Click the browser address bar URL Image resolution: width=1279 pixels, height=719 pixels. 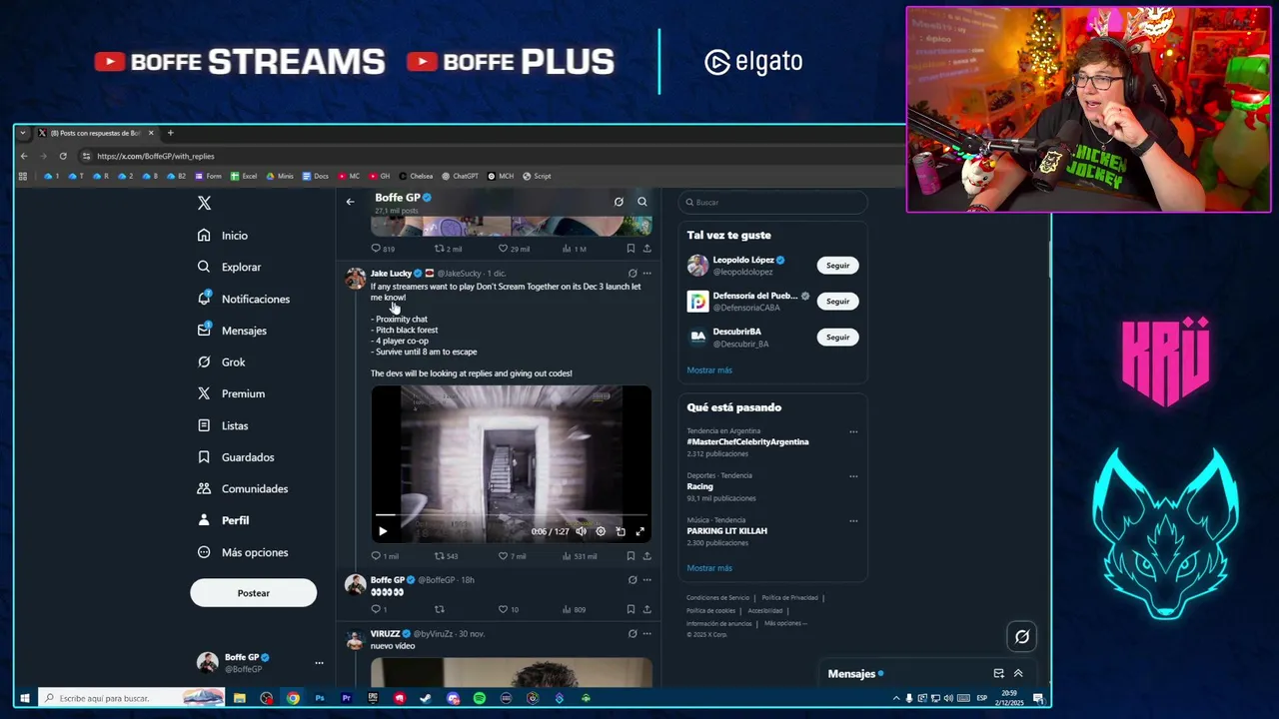(155, 156)
